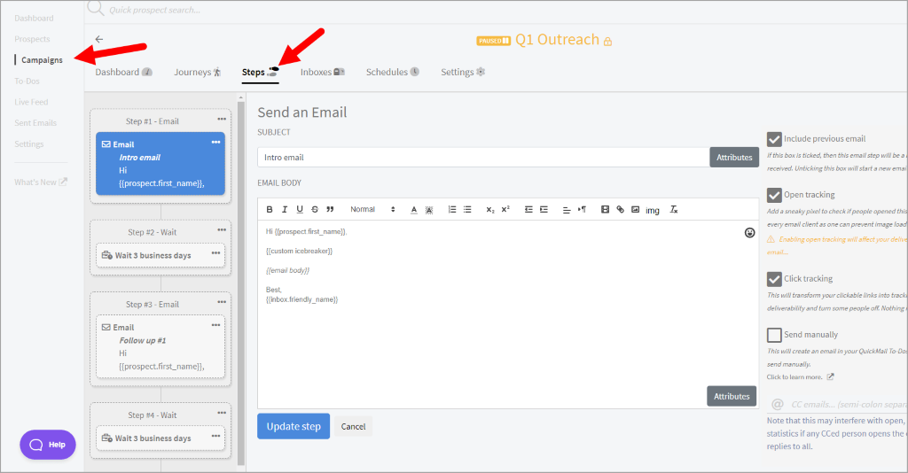Image resolution: width=908 pixels, height=473 pixels.
Task: Click the steps list vertical scrollbar
Action: tap(241, 283)
